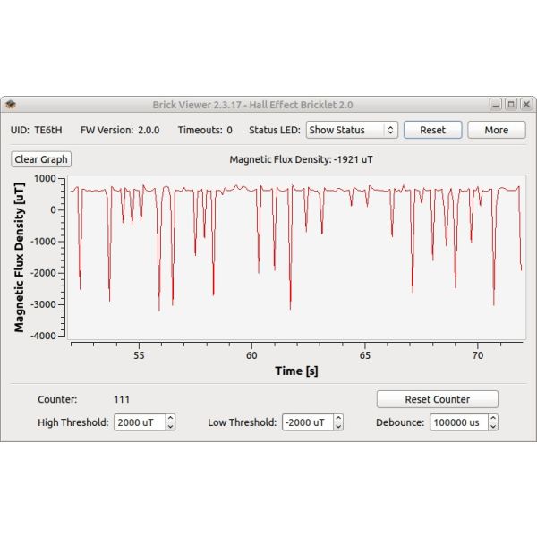The height and width of the screenshot is (537, 537).
Task: Open the More button menu
Action: [x=496, y=130]
